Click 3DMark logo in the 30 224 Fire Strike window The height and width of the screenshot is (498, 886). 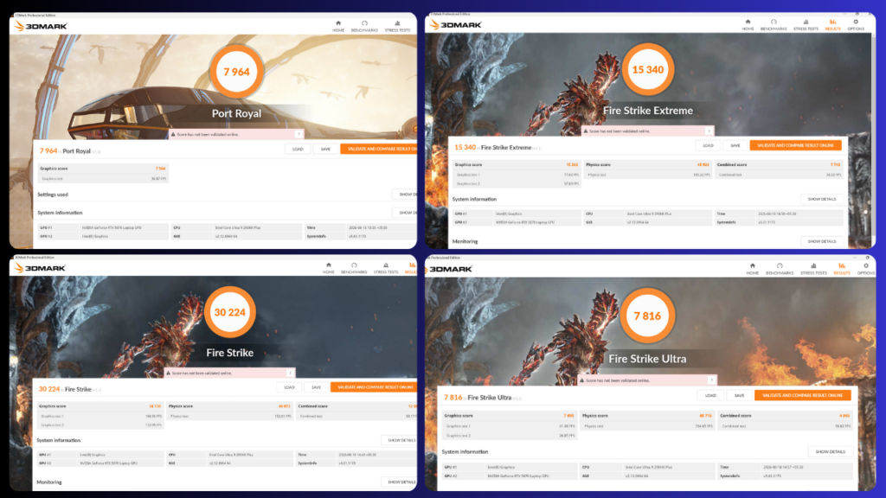point(40,268)
